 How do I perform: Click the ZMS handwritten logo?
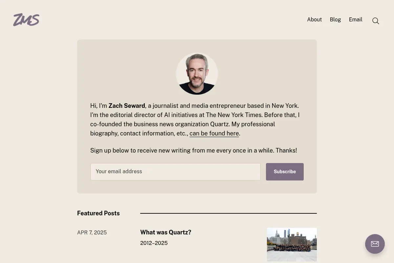pos(26,20)
